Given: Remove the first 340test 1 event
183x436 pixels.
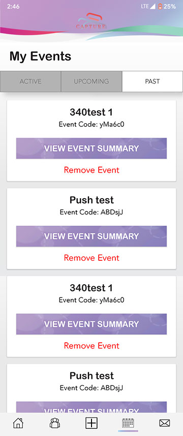Looking at the screenshot, I should [x=91, y=170].
